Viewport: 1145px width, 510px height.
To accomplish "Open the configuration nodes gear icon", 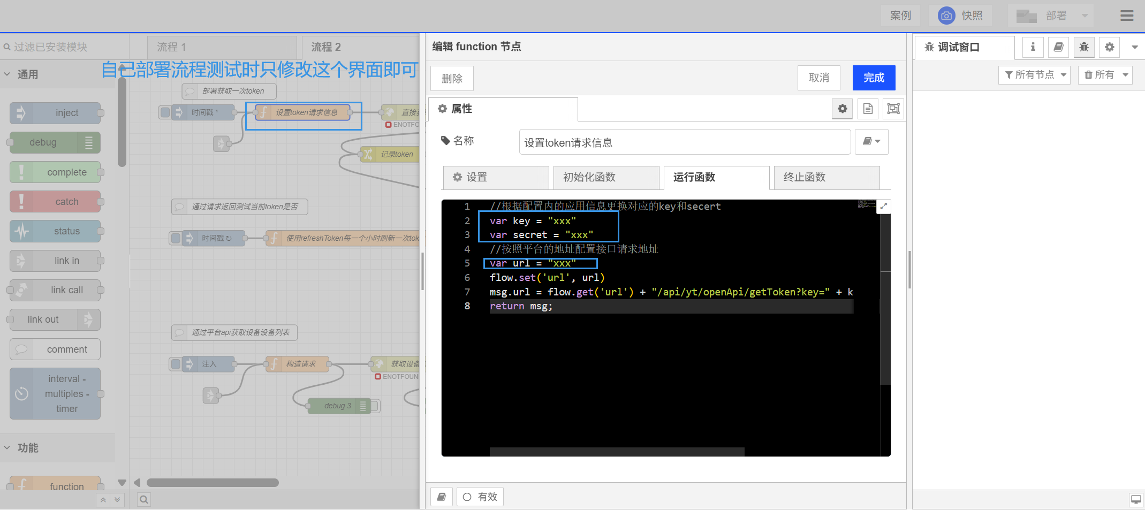I will [x=1110, y=47].
